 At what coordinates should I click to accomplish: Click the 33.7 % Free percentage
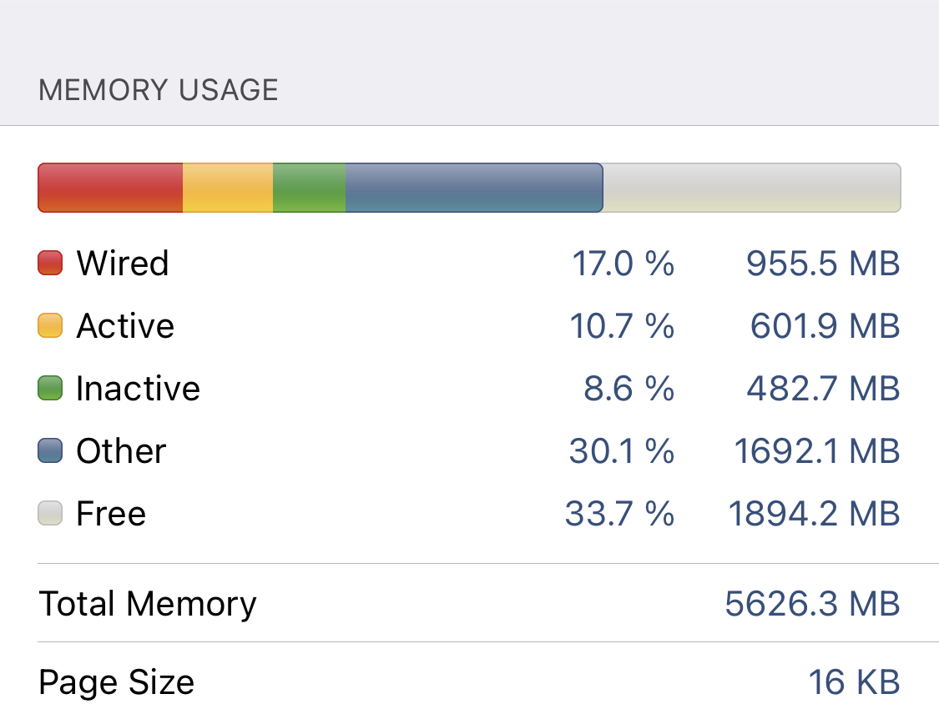(x=619, y=513)
